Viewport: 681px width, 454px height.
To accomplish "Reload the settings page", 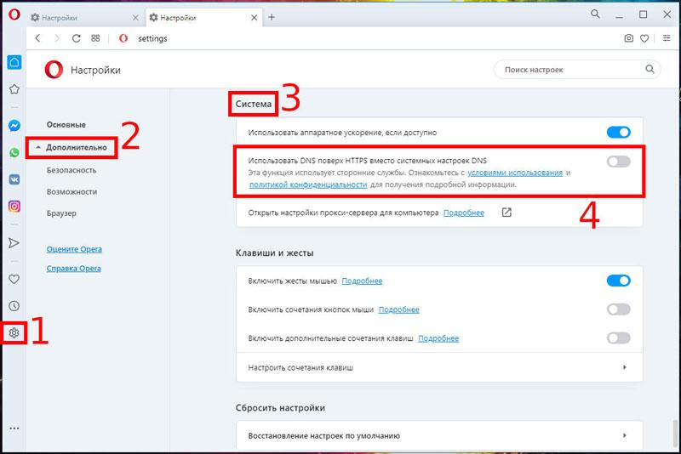I will click(76, 38).
